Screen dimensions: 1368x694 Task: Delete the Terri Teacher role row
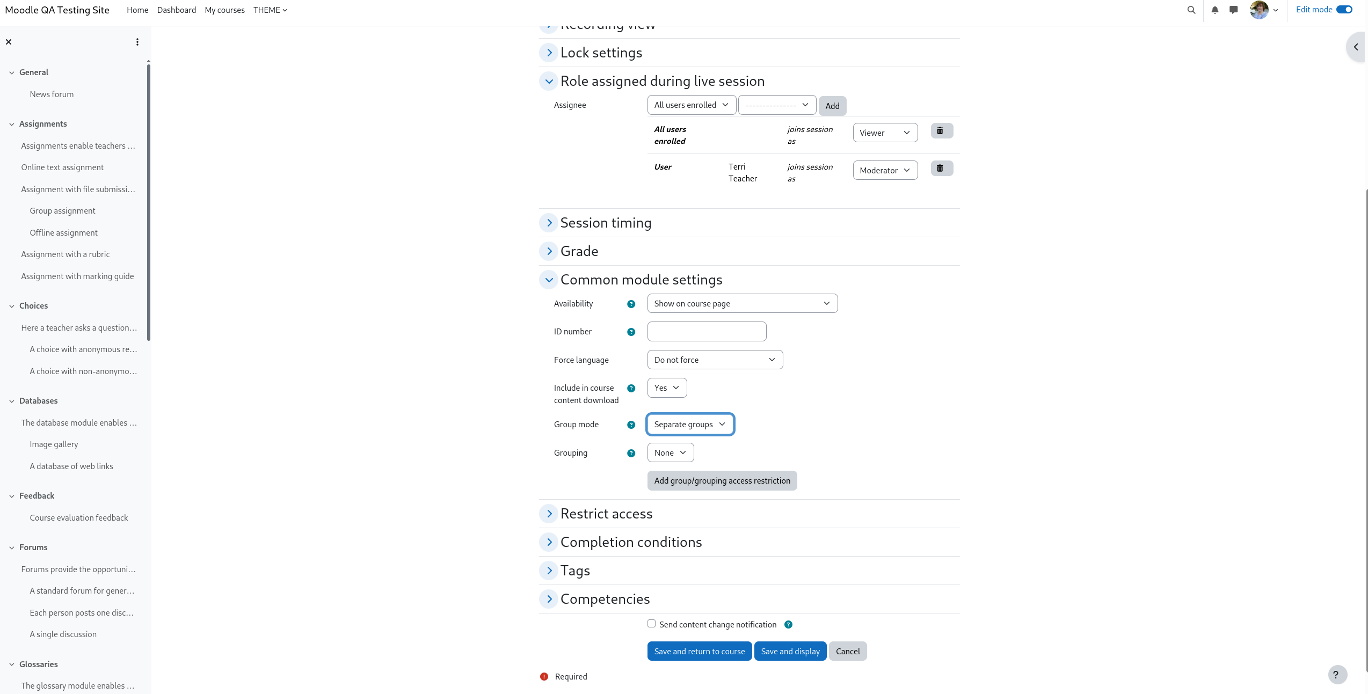[942, 169]
